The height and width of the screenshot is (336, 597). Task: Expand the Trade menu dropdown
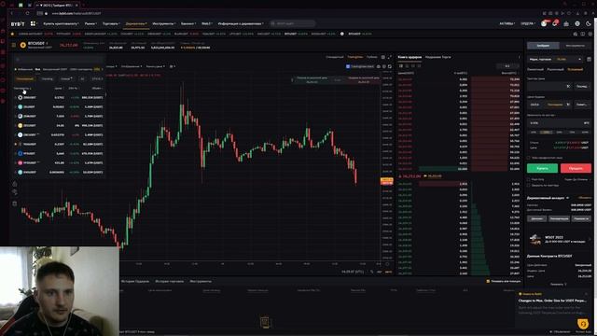tap(111, 23)
